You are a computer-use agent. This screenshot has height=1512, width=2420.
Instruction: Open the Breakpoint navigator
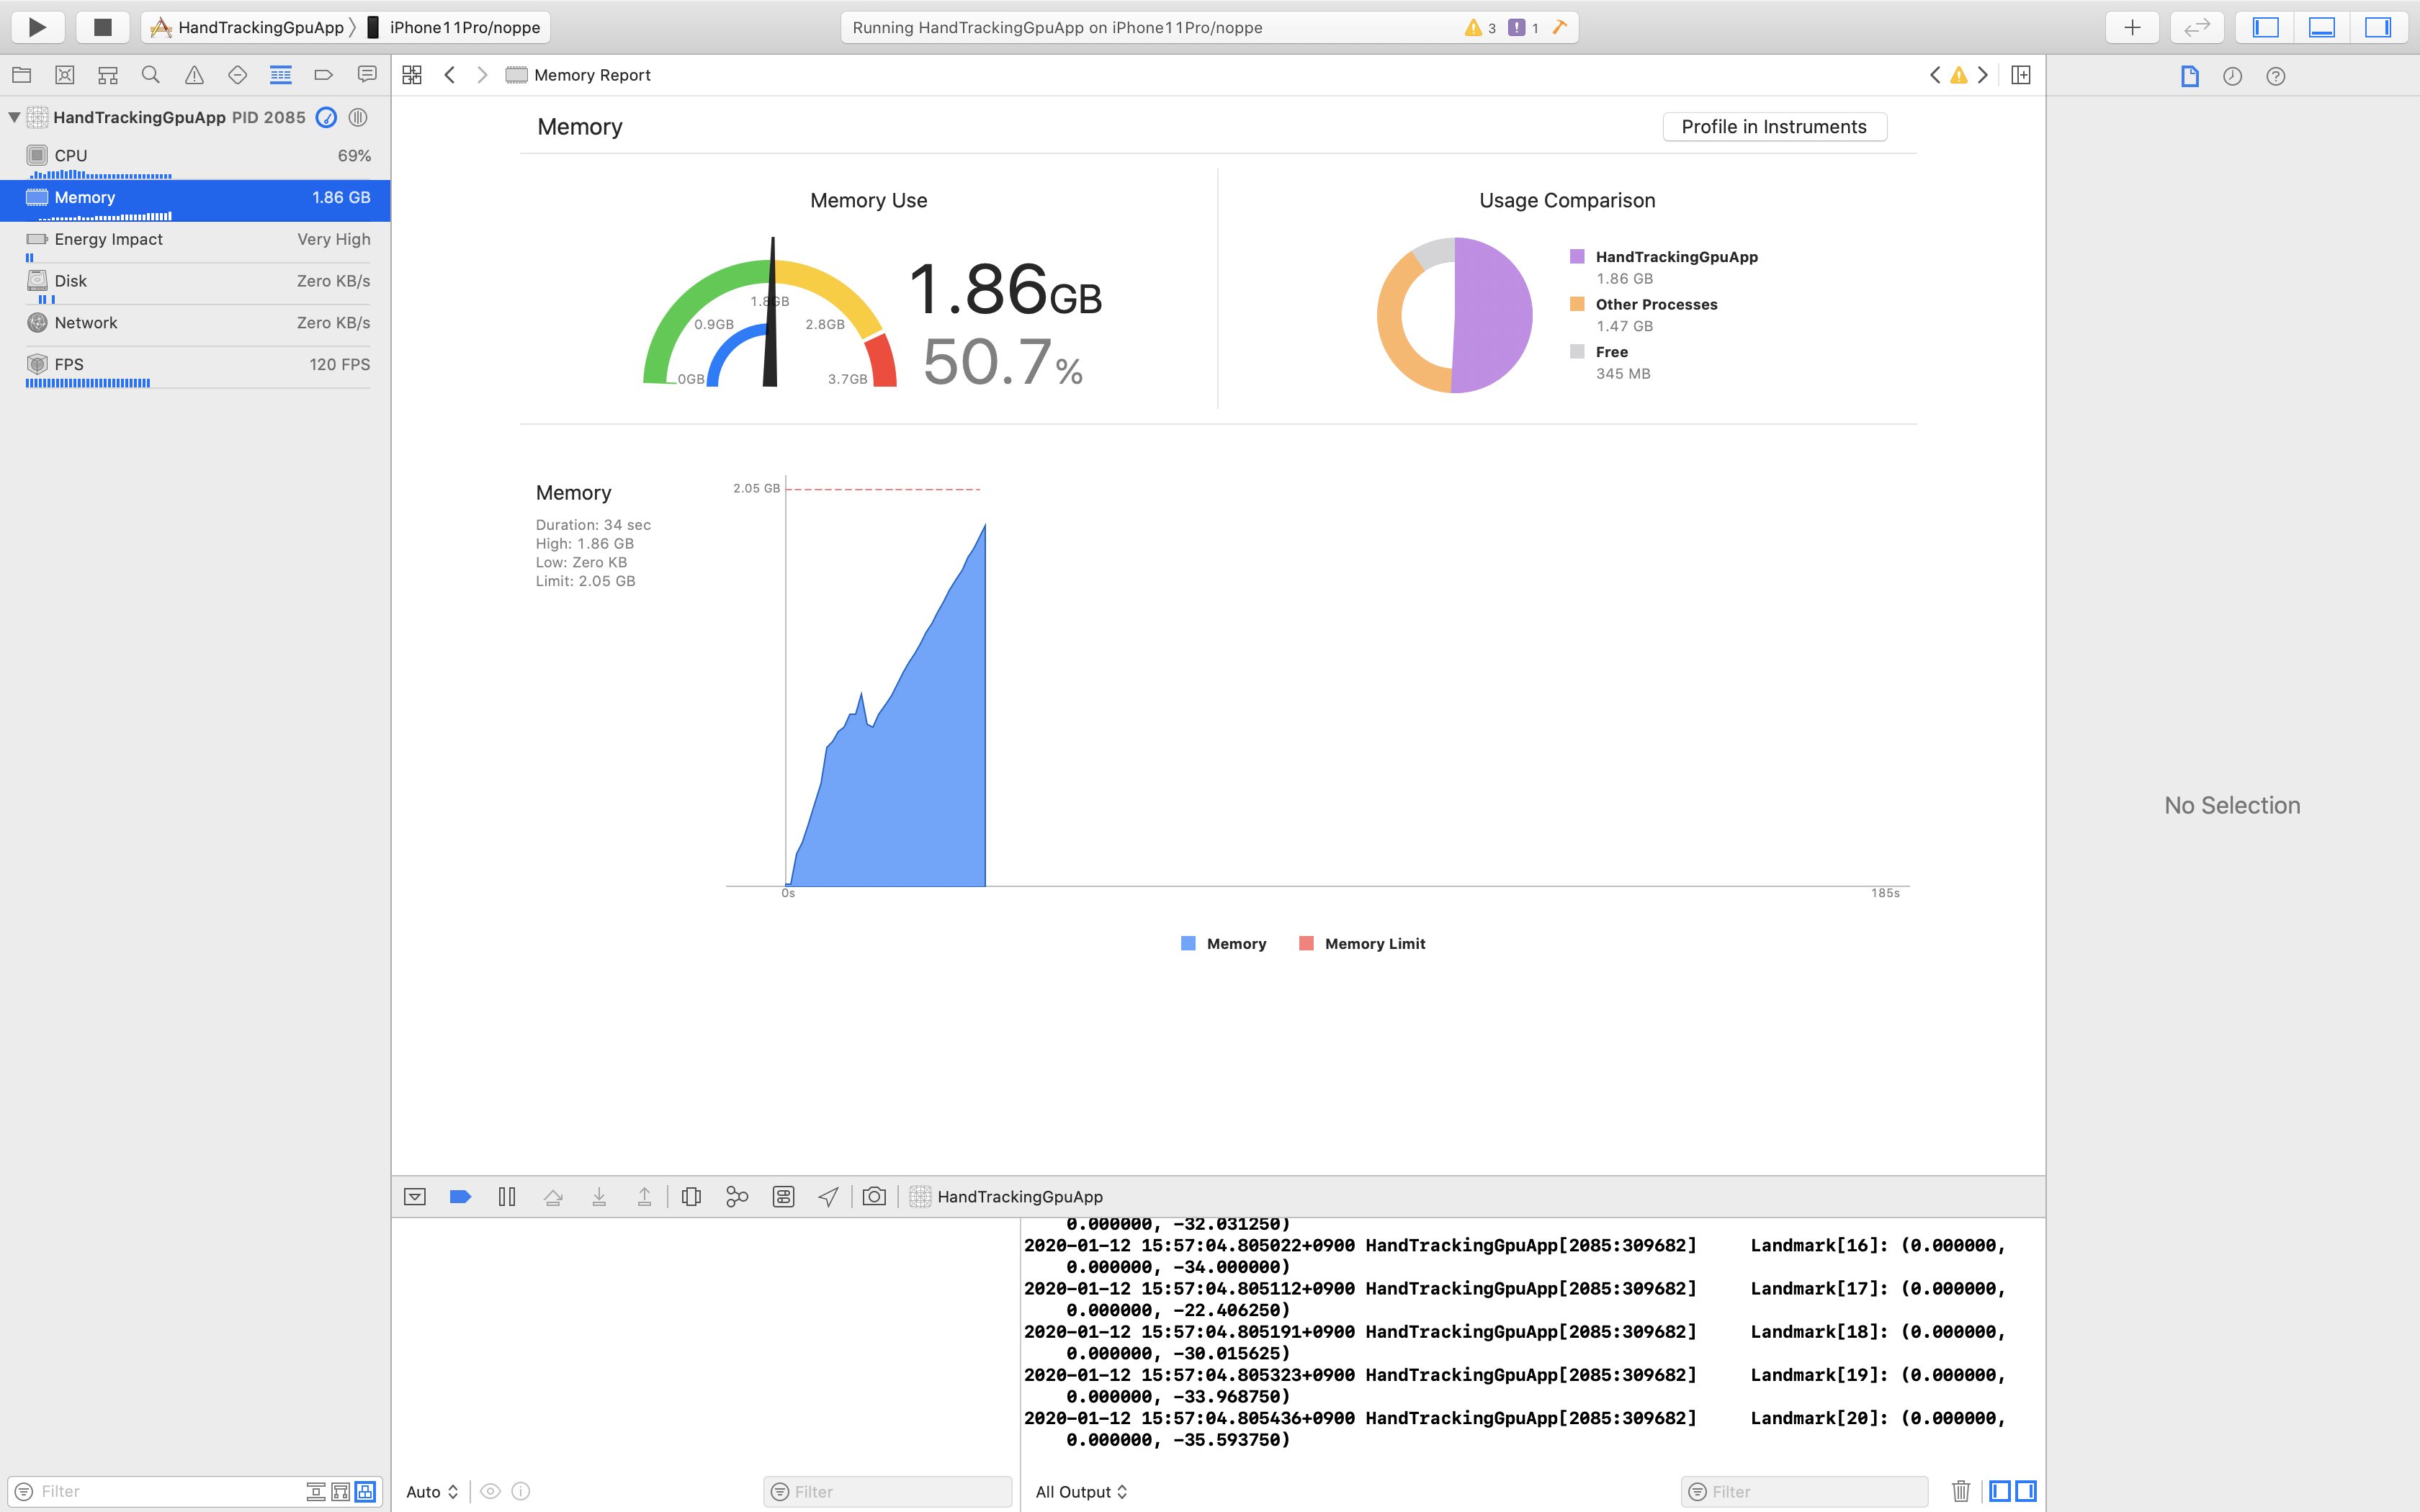coord(324,75)
